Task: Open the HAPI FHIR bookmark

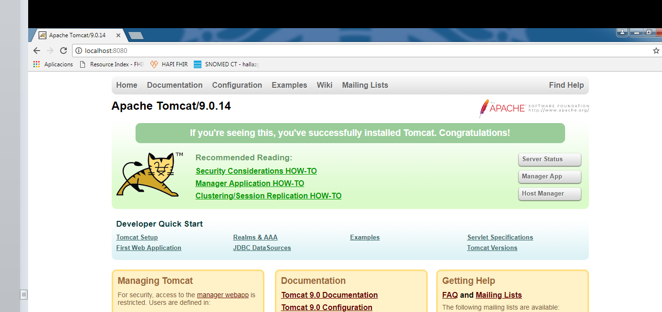Action: [169, 64]
